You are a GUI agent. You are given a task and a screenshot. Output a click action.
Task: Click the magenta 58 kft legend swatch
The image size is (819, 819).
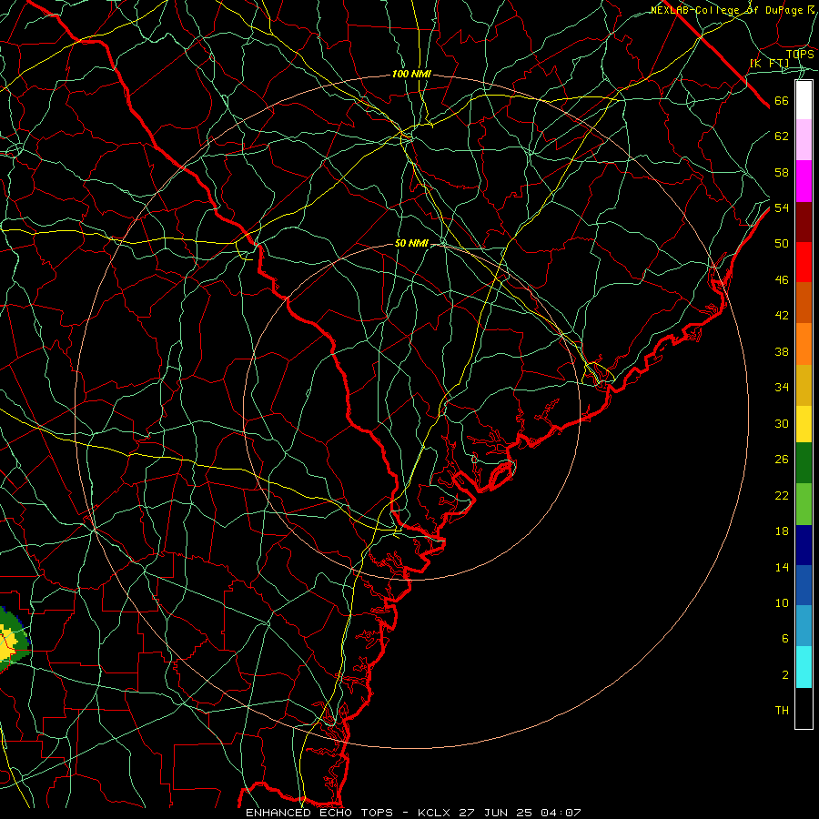[804, 181]
